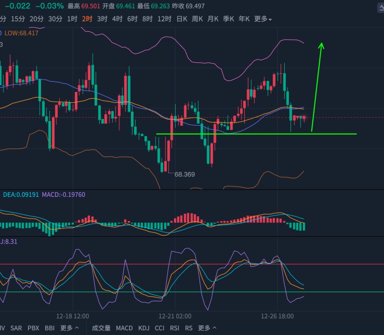Image resolution: width=384 pixels, height=335 pixels.
Task: Show the 季K quarterly chart
Action: [228, 19]
